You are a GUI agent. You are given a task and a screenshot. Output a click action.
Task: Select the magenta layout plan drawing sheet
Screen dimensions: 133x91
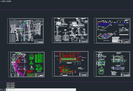pyautogui.click(x=26, y=64)
